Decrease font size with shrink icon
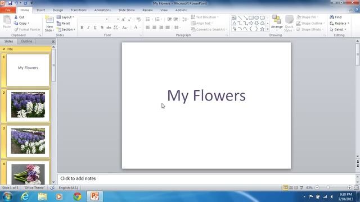 (129, 20)
